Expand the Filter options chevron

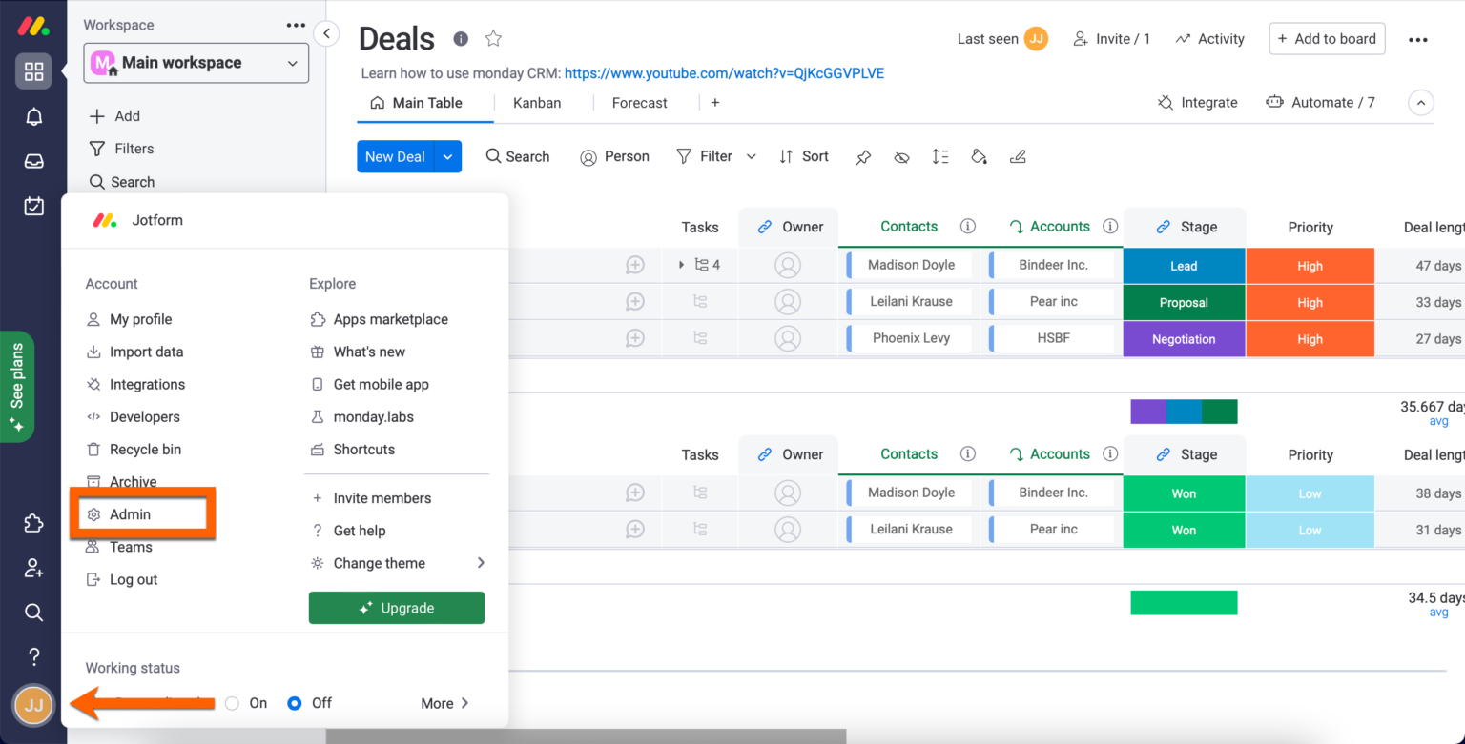[753, 156]
